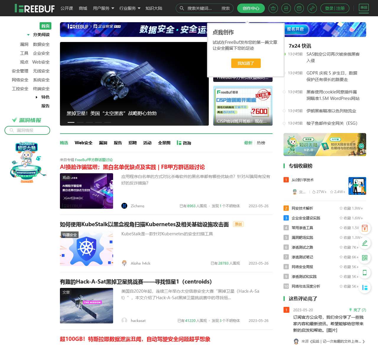Open 从0到1学技术 album entry
Viewport: 378px width, 345px height.
(303, 180)
